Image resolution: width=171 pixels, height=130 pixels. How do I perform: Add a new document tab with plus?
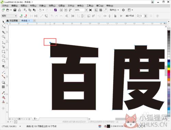(35, 20)
